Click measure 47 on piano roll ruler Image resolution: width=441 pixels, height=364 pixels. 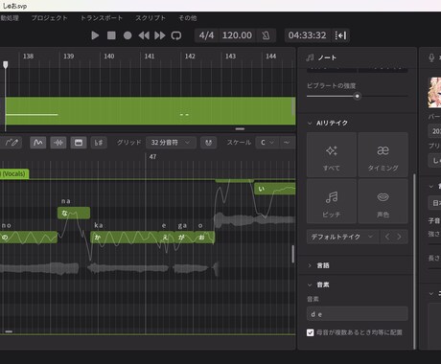pos(152,157)
